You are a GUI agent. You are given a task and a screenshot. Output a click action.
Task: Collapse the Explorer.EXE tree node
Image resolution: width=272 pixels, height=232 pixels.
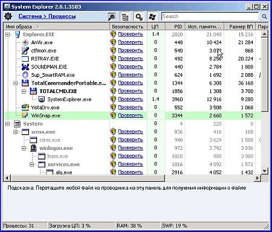pos(7,34)
